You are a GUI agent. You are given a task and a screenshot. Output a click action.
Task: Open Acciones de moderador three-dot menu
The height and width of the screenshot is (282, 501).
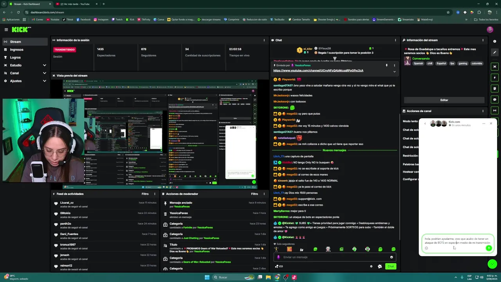tap(264, 194)
